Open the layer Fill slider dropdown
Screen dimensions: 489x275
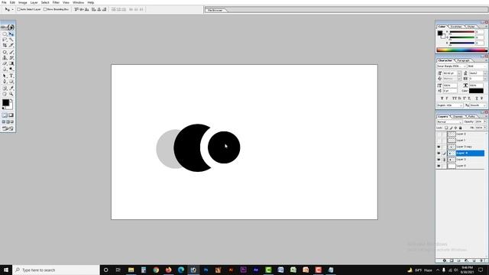[484, 128]
